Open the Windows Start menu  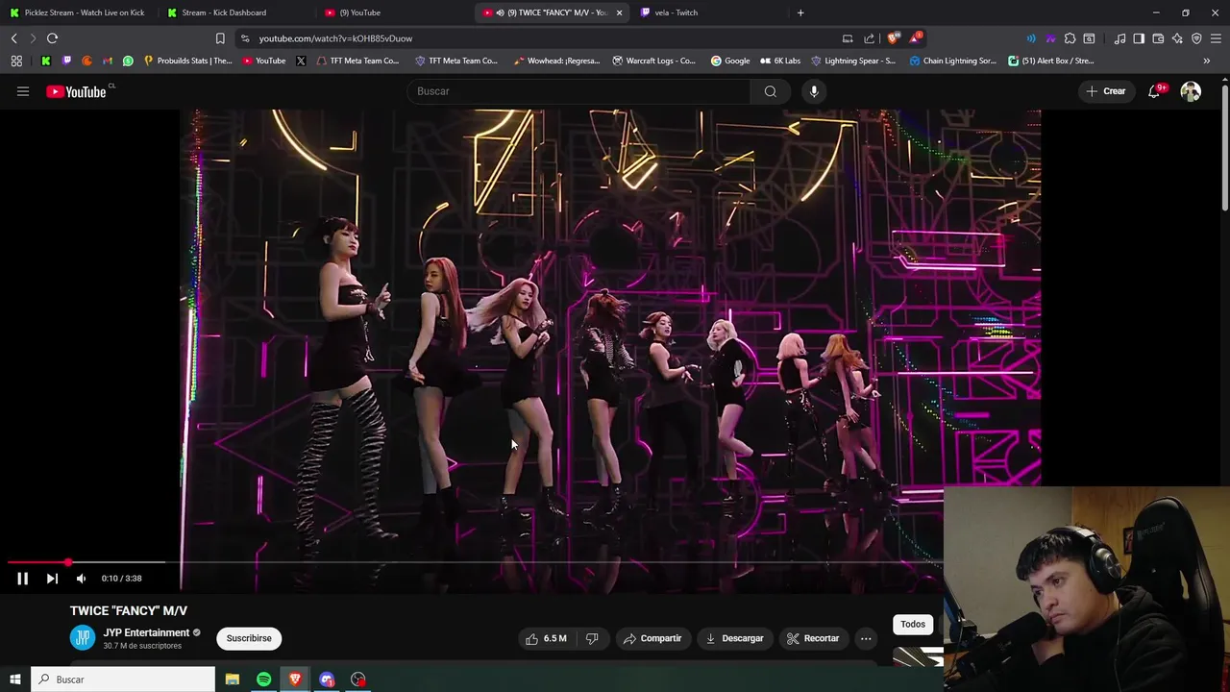pos(14,680)
